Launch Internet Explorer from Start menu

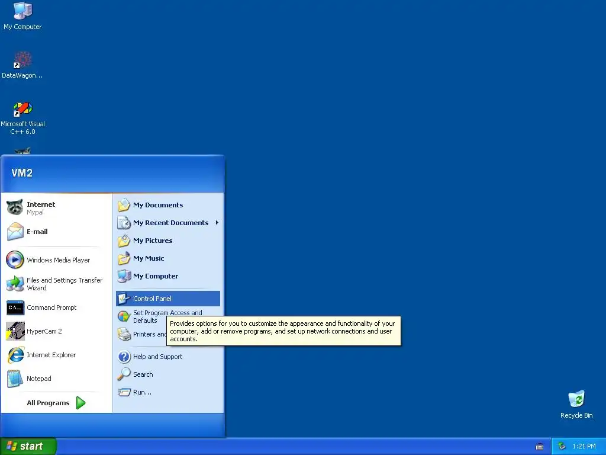(x=56, y=355)
